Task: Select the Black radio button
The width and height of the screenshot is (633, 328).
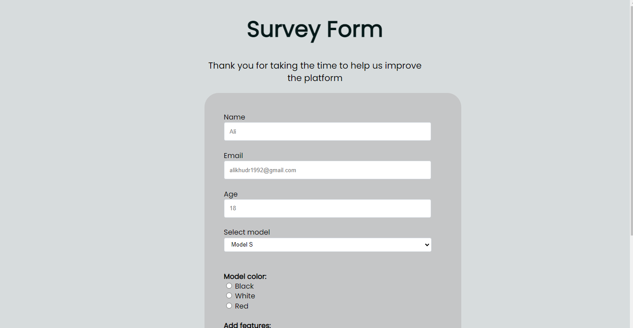Action: [x=229, y=286]
